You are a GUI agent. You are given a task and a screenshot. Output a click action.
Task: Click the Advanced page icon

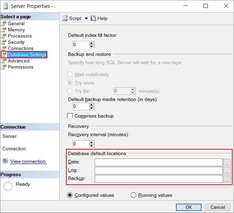click(3, 61)
